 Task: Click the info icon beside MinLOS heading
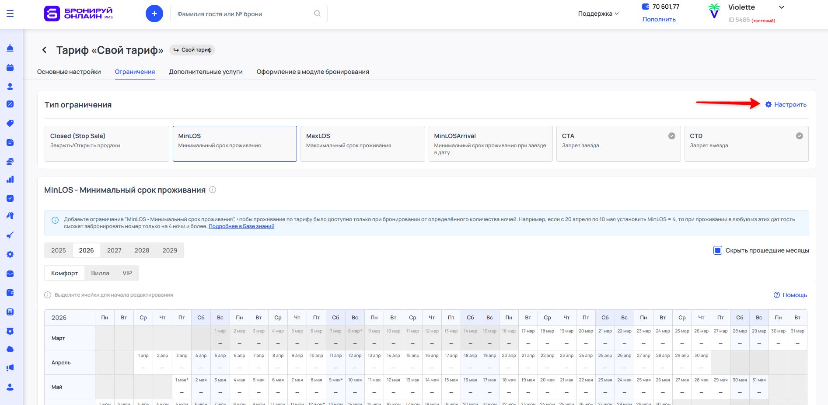tap(213, 190)
